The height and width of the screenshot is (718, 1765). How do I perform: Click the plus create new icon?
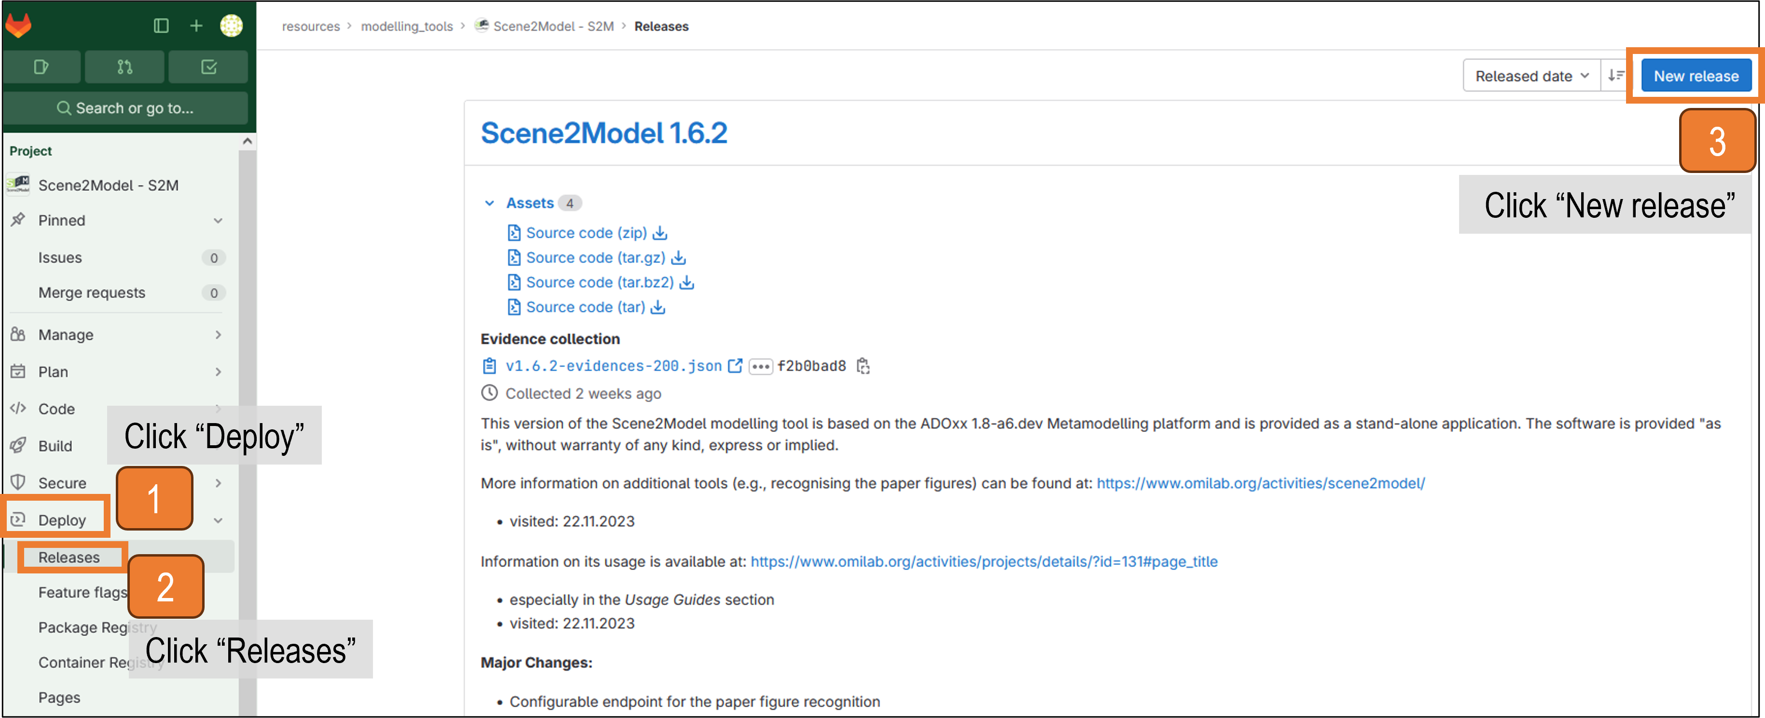[x=196, y=26]
